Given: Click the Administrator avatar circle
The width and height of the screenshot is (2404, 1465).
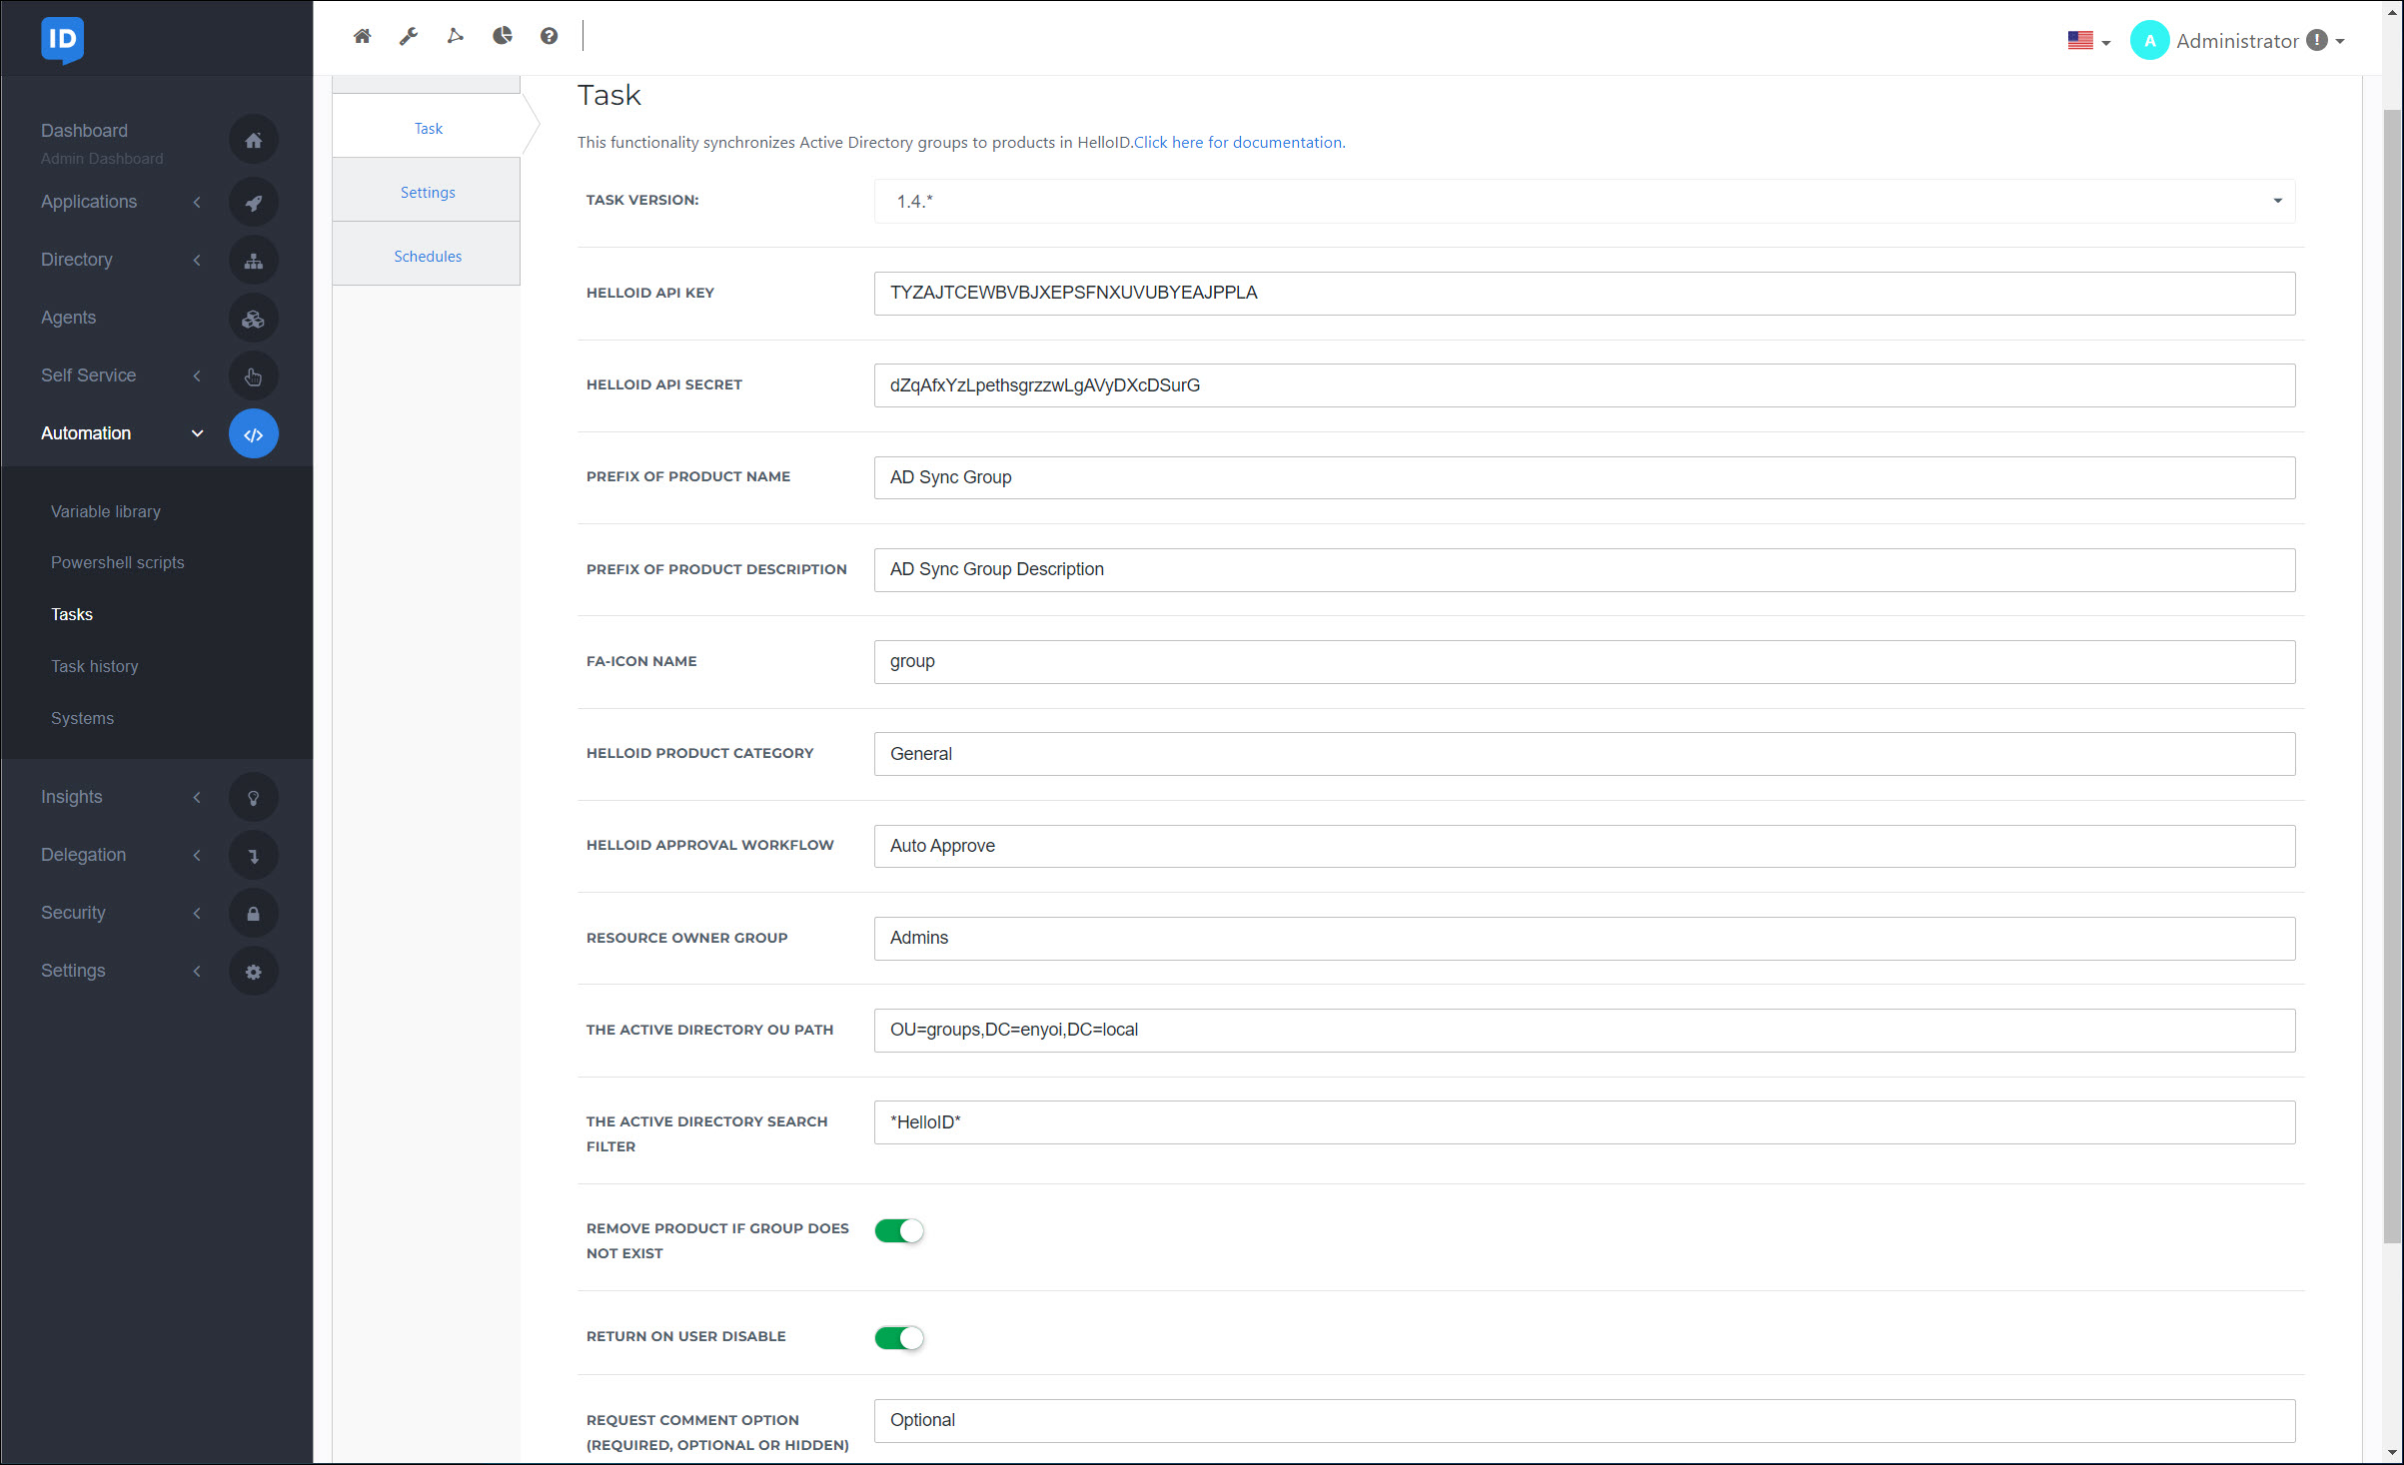Looking at the screenshot, I should [x=2149, y=41].
